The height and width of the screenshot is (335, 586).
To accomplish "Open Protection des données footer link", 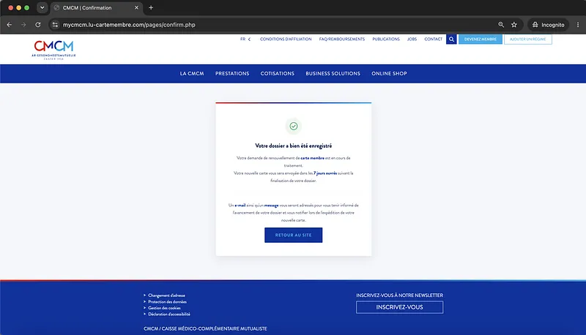I will click(x=167, y=302).
